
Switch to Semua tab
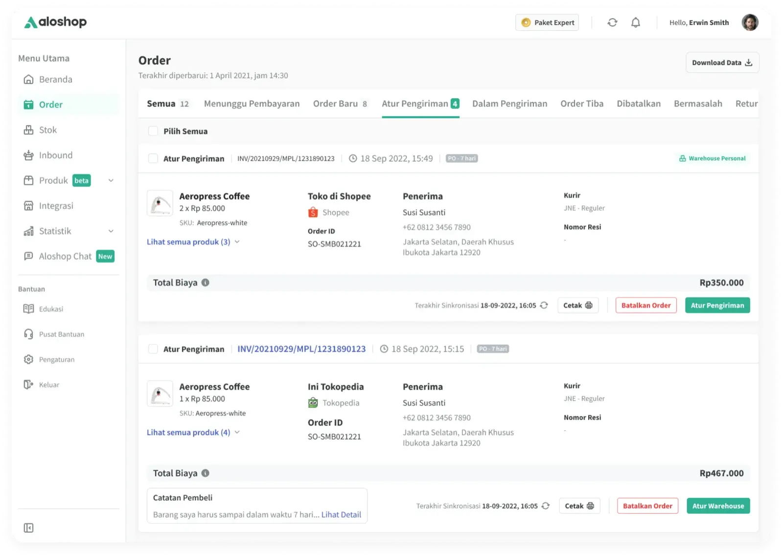pos(168,104)
